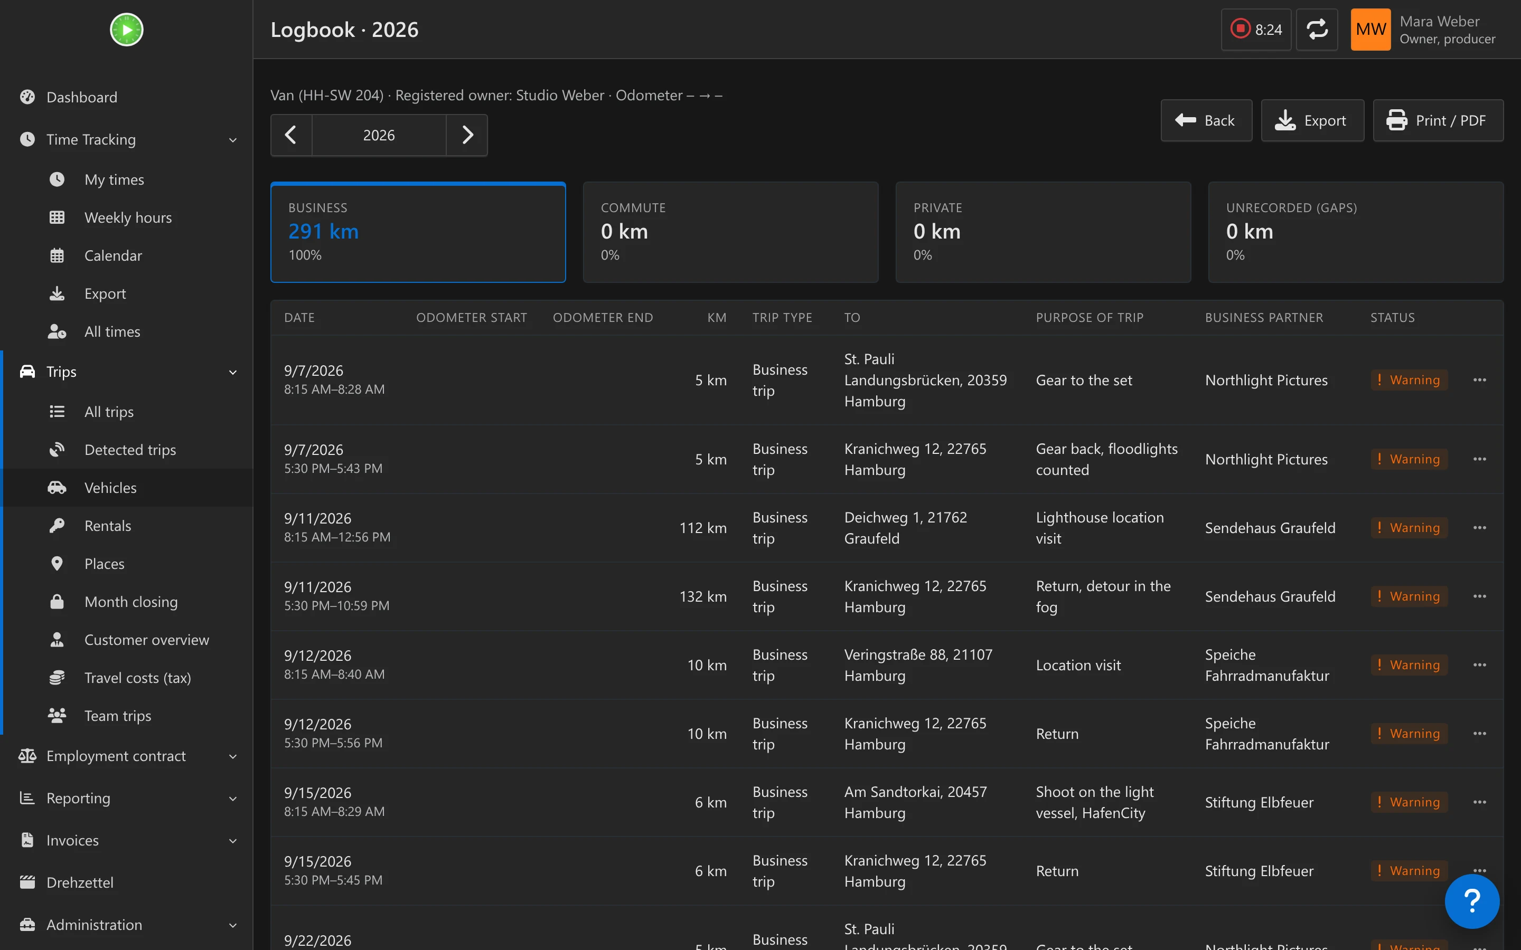The width and height of the screenshot is (1521, 950).
Task: Expand the Reporting section
Action: [126, 798]
